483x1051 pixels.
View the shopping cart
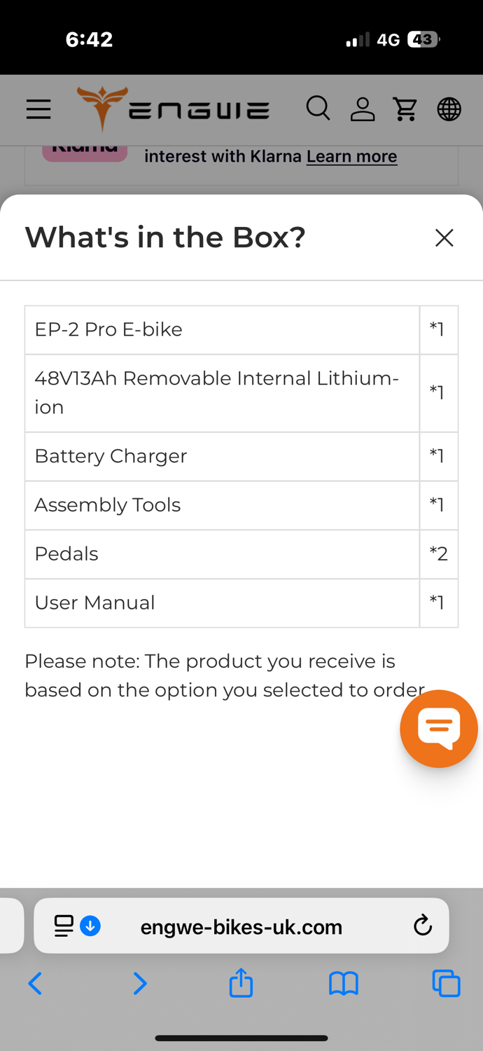(405, 109)
